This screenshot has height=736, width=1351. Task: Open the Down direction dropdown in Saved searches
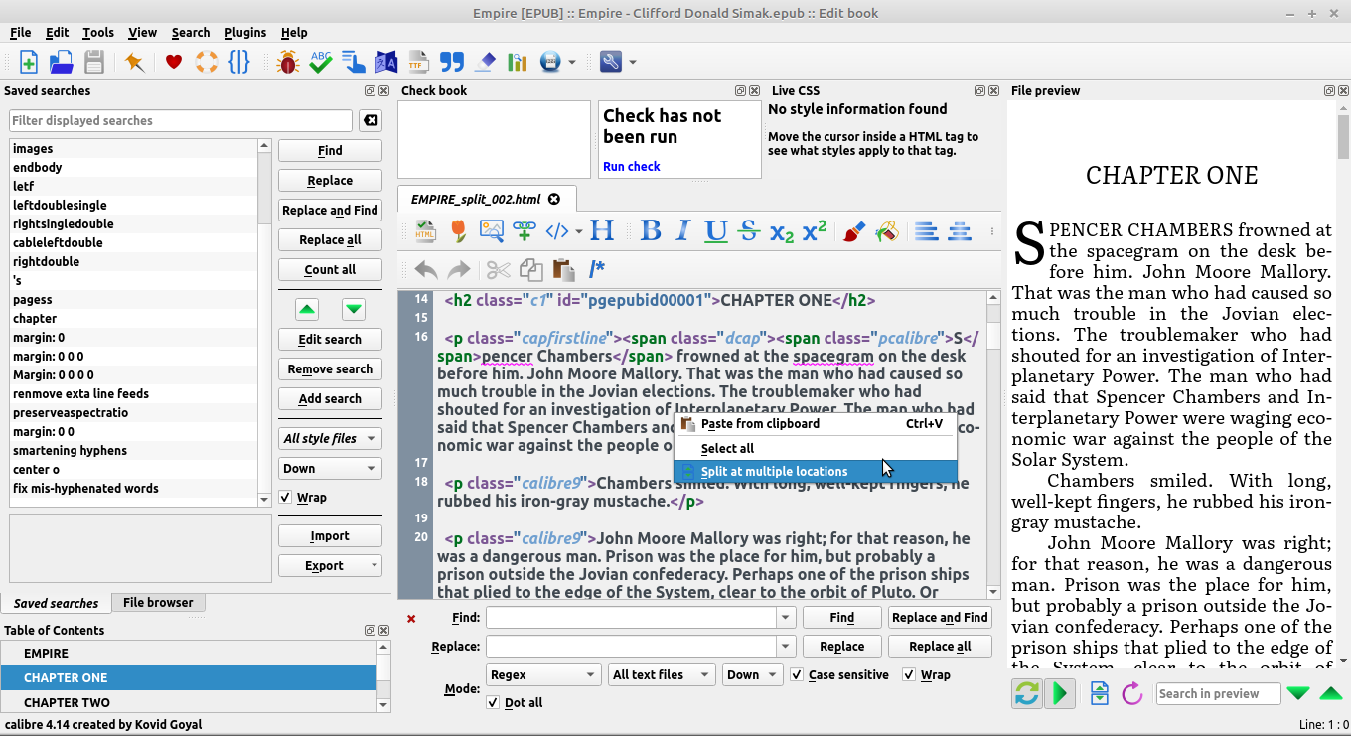(x=330, y=469)
